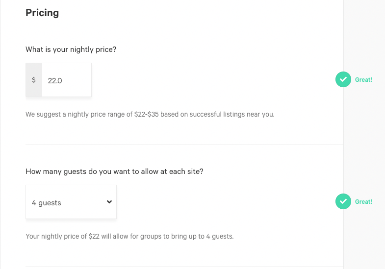Click the 'How many guests' question label
The height and width of the screenshot is (269, 385).
coord(114,171)
